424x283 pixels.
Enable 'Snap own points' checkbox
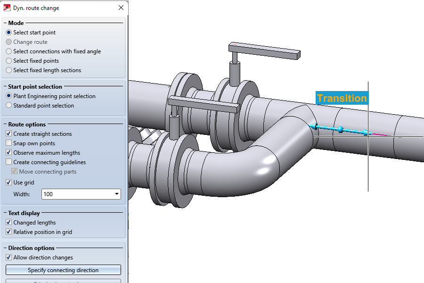pos(8,143)
